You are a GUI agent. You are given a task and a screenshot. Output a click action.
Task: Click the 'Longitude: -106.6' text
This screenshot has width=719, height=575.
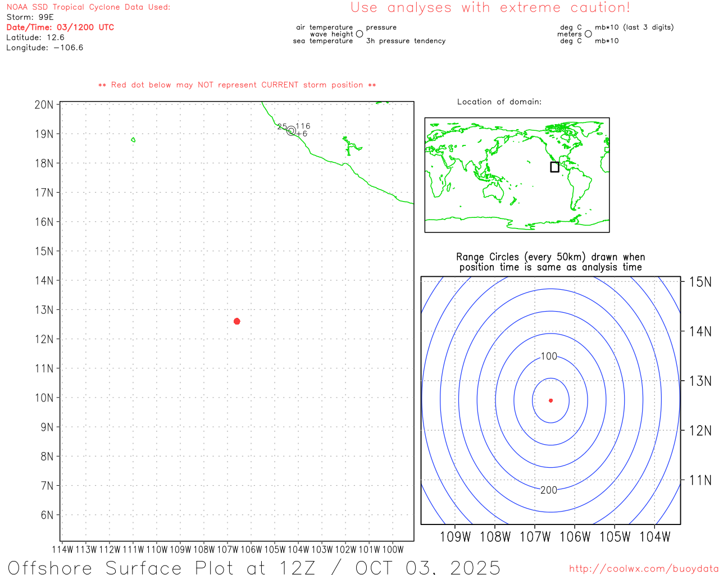click(x=45, y=48)
